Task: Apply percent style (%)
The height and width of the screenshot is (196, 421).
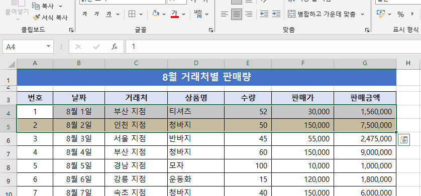Action: tap(400, 14)
